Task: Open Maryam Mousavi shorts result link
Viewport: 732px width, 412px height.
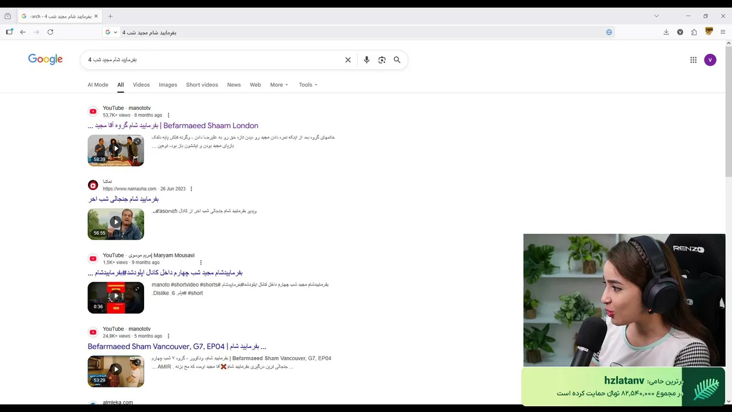Action: point(165,272)
